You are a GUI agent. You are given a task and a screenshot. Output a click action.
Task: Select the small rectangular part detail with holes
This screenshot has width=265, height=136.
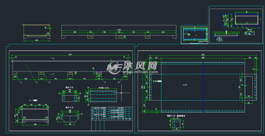click(x=70, y=97)
